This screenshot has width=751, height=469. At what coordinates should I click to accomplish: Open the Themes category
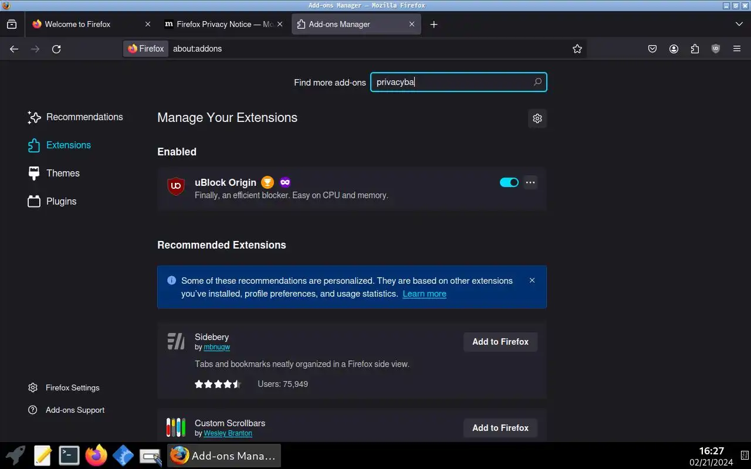point(54,174)
